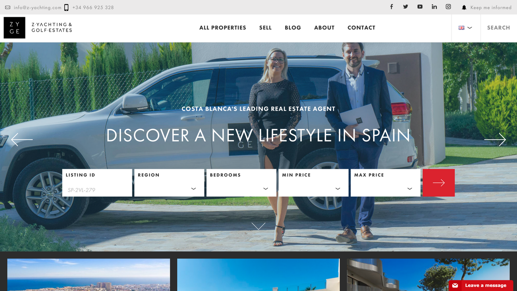
Task: Open the Max Price dropdown
Action: [385, 183]
